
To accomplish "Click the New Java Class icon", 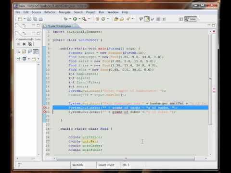I will (103, 19).
